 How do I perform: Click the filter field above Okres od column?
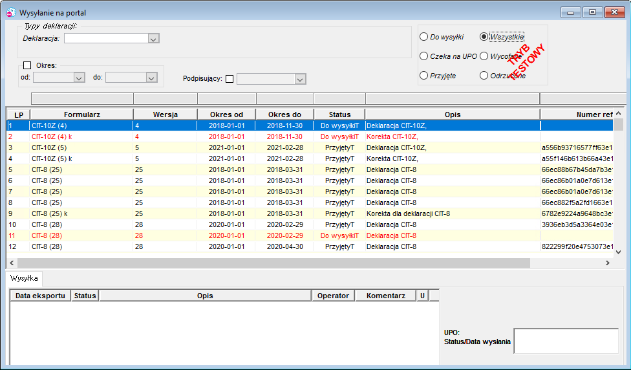point(227,98)
